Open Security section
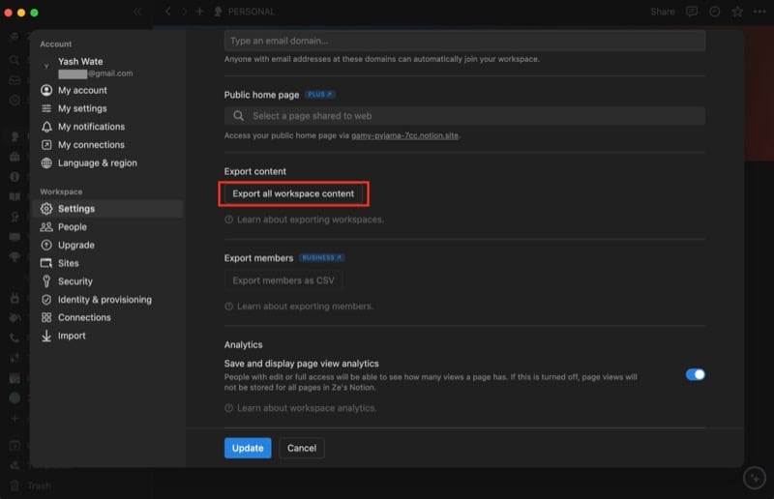The image size is (774, 499). coord(75,281)
